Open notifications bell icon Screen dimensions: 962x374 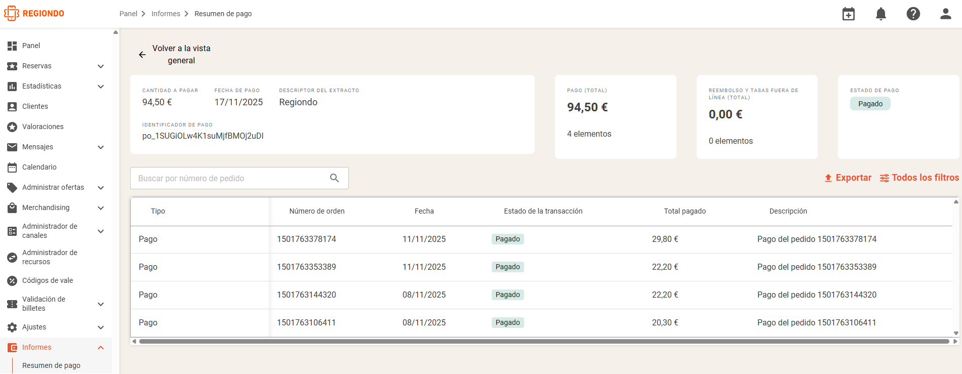pos(881,14)
